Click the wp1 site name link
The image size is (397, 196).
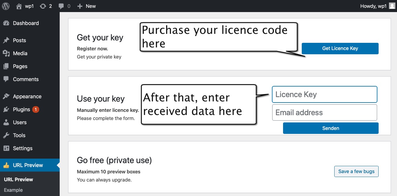[29, 6]
